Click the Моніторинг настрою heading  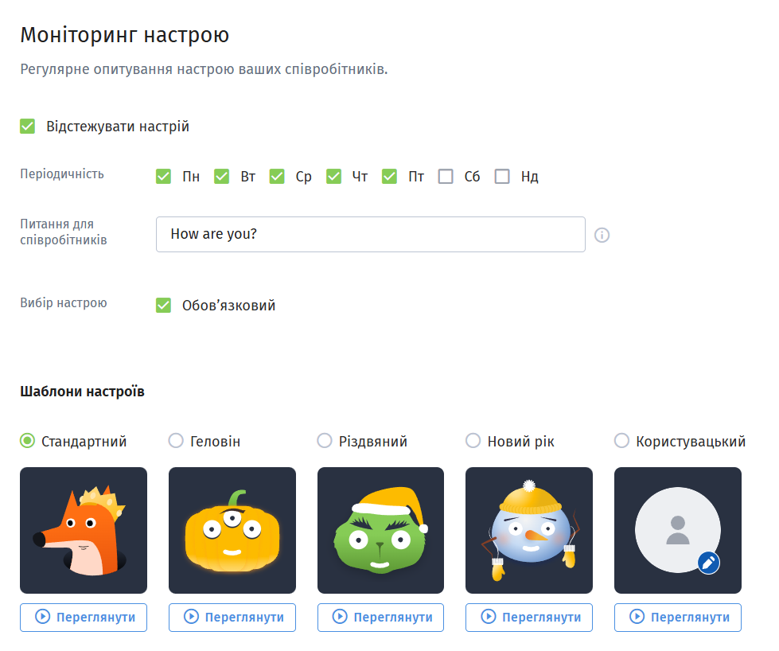pos(125,35)
